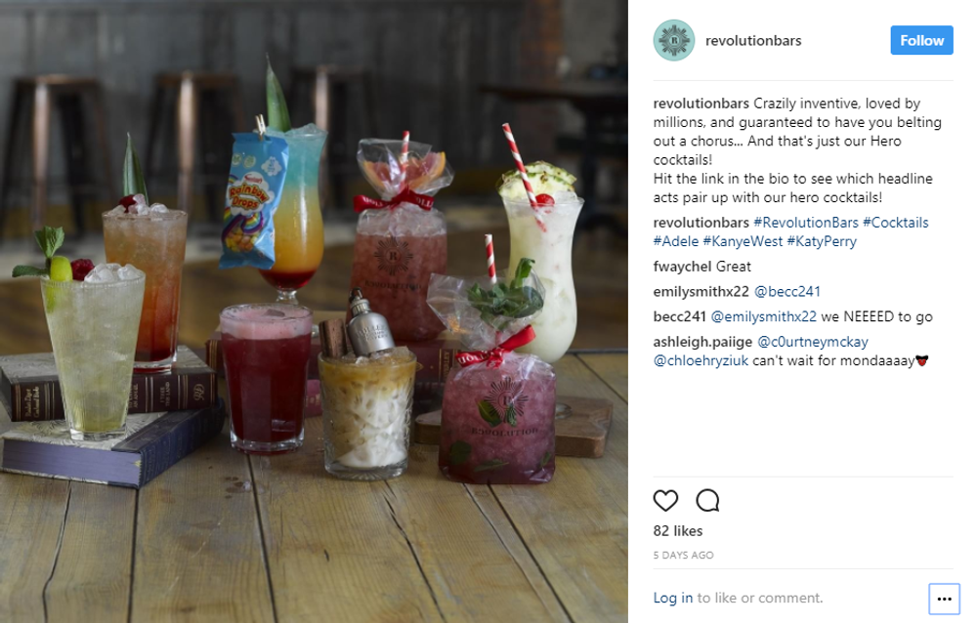The height and width of the screenshot is (623, 977).
Task: View commenter fwaychel's profile
Action: [x=682, y=267]
